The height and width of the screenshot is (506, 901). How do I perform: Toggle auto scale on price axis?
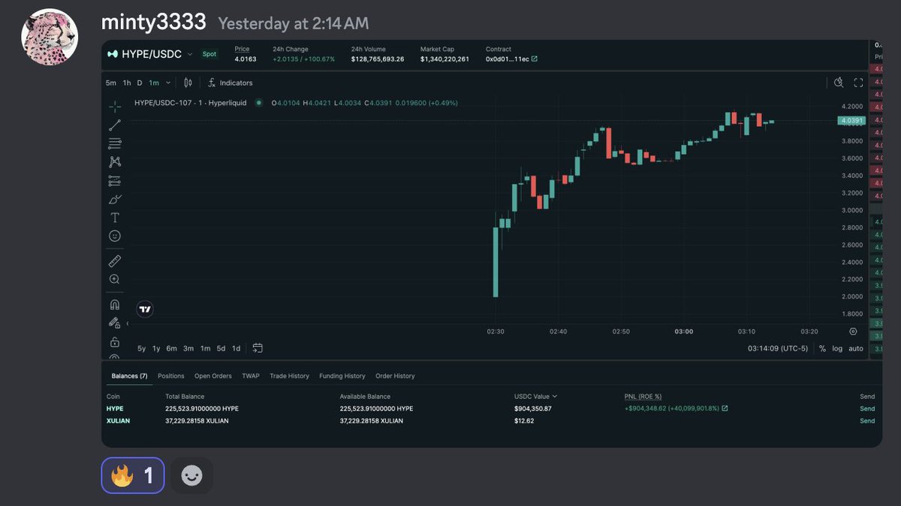pos(856,348)
